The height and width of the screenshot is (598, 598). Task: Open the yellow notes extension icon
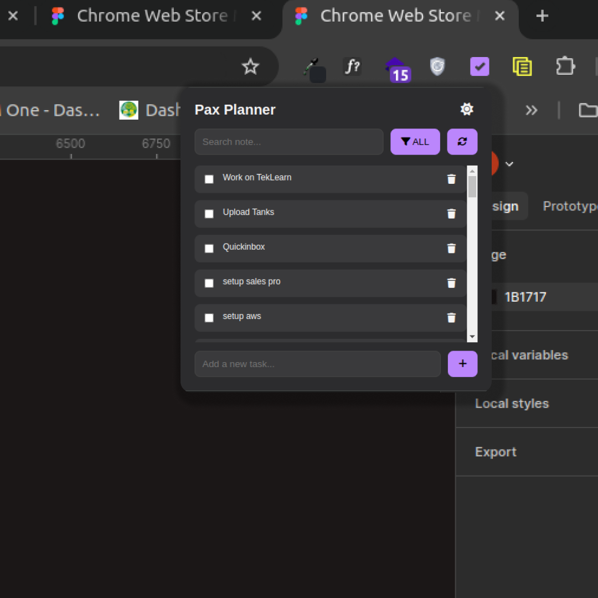coord(523,66)
